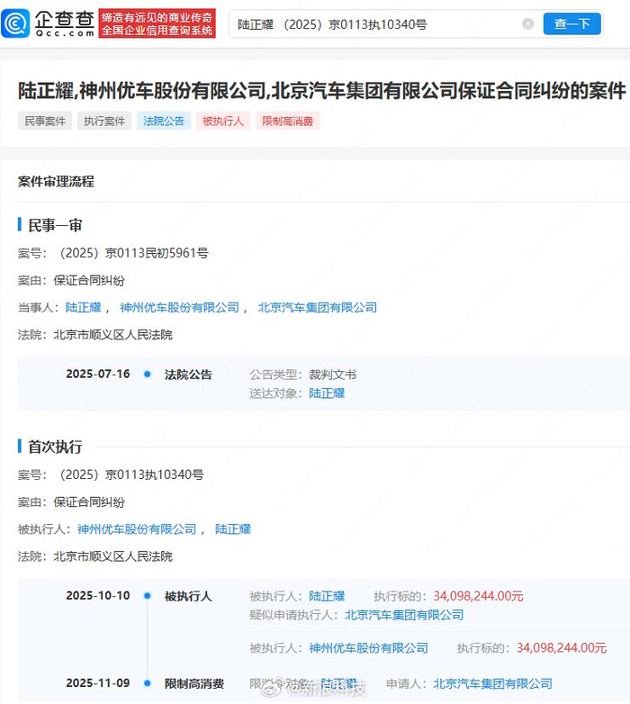The width and height of the screenshot is (630, 704).
Task: Click the 被执行人 timeline label dated 2025-10-10
Action: [x=188, y=596]
